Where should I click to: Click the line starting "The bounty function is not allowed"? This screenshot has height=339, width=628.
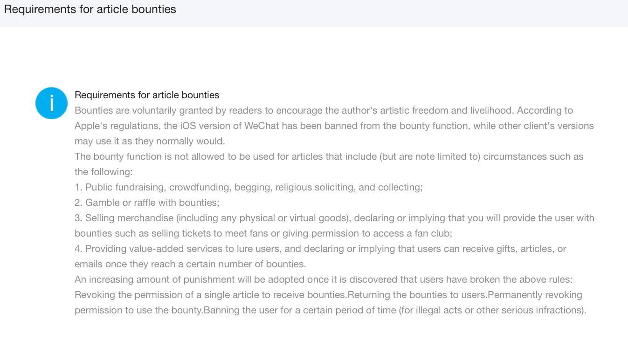click(329, 156)
